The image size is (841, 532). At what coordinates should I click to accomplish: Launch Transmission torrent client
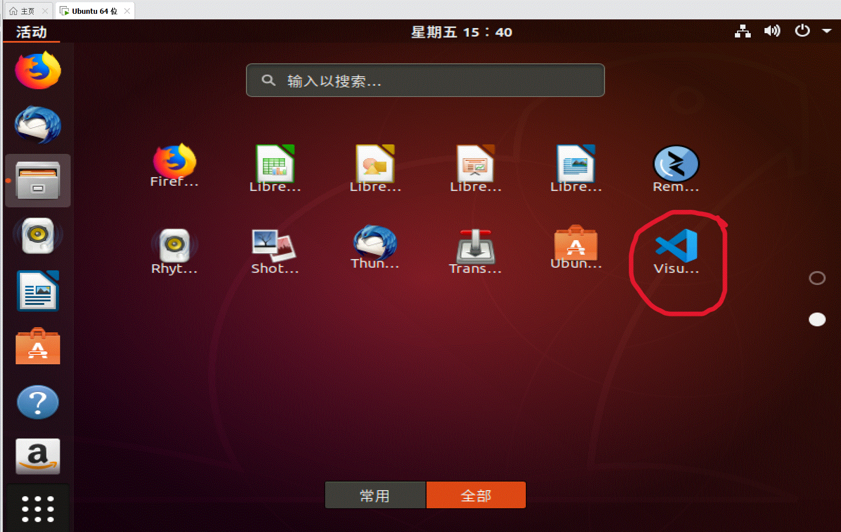(x=475, y=251)
